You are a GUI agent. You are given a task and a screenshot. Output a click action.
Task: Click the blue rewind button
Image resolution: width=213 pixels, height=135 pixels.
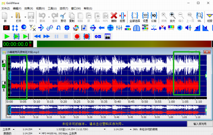click(37, 36)
